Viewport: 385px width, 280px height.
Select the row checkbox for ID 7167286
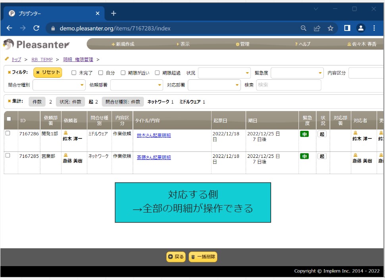(8, 134)
